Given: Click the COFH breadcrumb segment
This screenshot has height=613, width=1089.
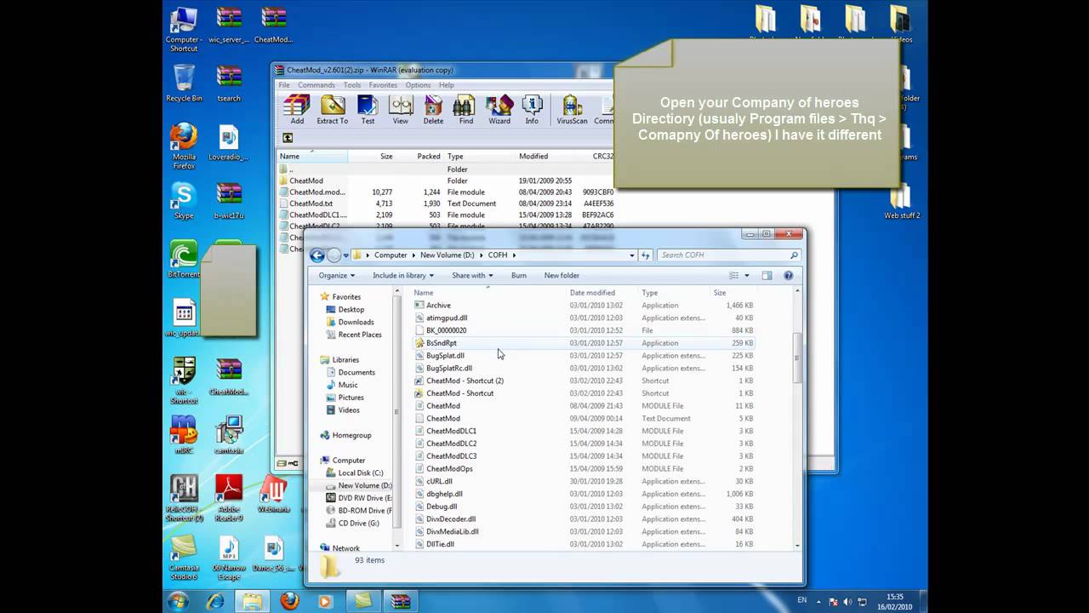Looking at the screenshot, I should [x=497, y=255].
